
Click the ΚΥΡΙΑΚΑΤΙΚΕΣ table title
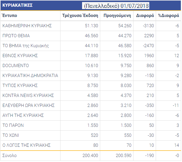[18, 5]
